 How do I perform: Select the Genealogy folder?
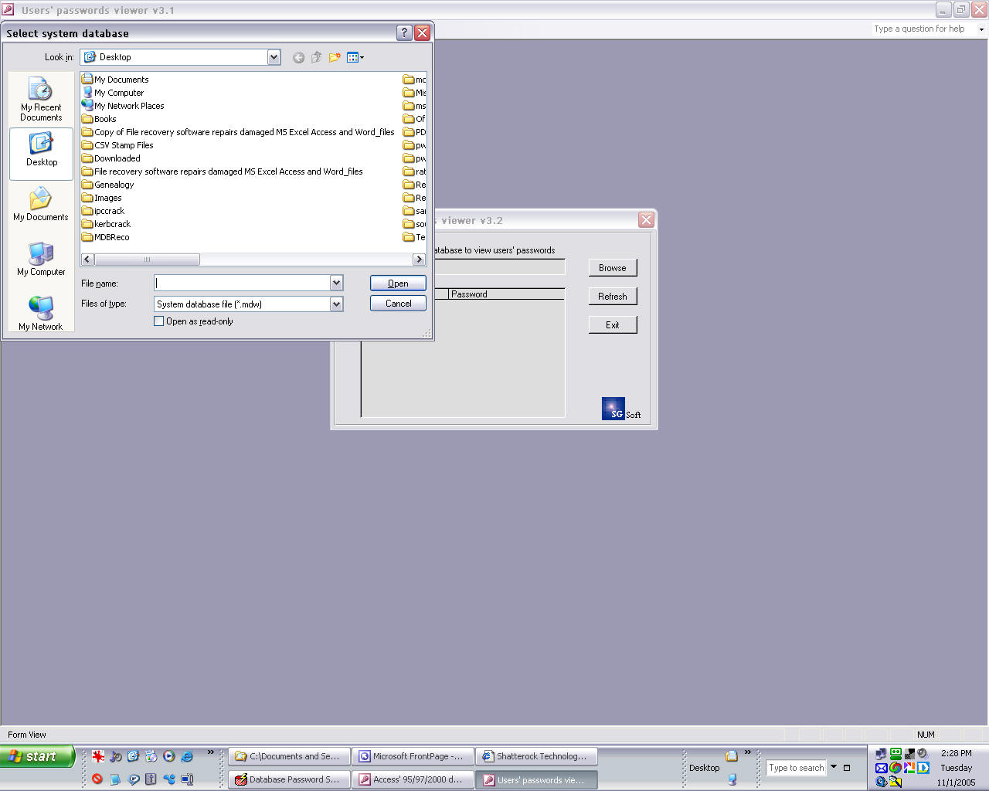pyautogui.click(x=114, y=185)
